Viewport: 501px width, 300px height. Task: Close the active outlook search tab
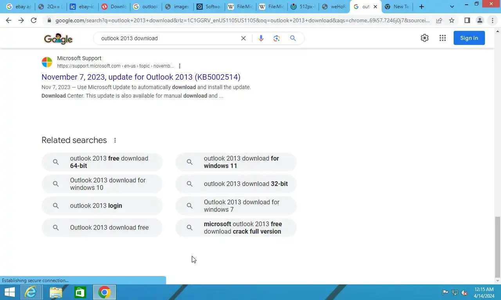(x=375, y=7)
